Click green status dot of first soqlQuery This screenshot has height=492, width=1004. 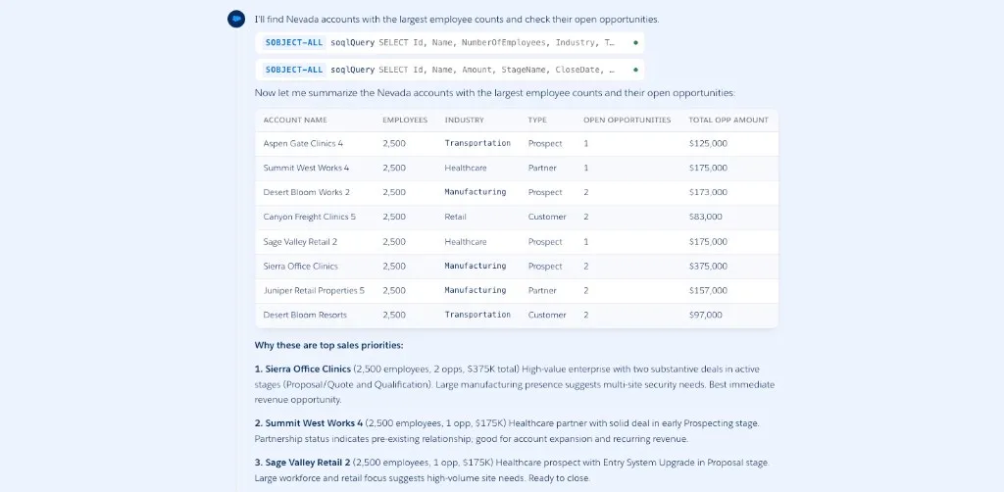(635, 43)
